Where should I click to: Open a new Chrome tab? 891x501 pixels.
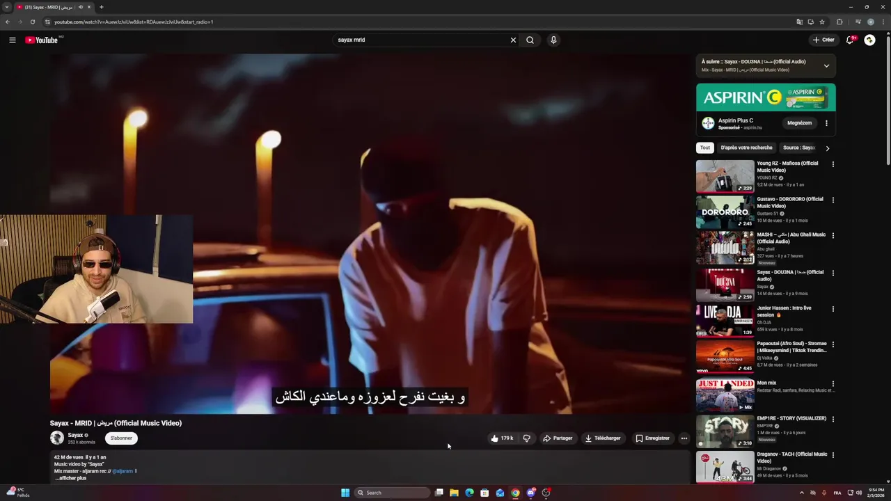tap(101, 7)
